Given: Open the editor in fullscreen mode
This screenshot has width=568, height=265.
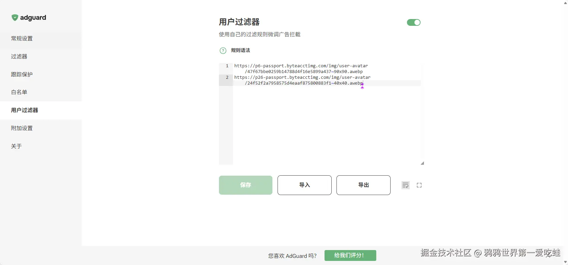Looking at the screenshot, I should (x=419, y=185).
